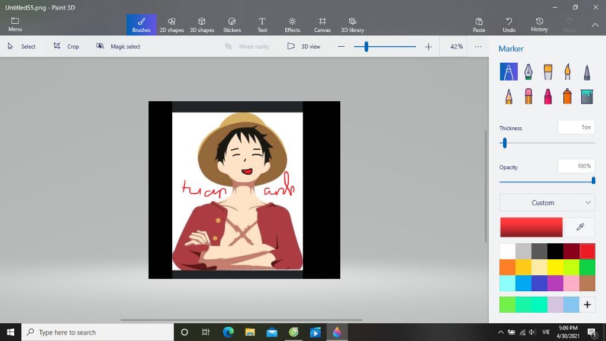606x341 pixels.
Task: Expand the Custom material dropdown
Action: (x=547, y=202)
